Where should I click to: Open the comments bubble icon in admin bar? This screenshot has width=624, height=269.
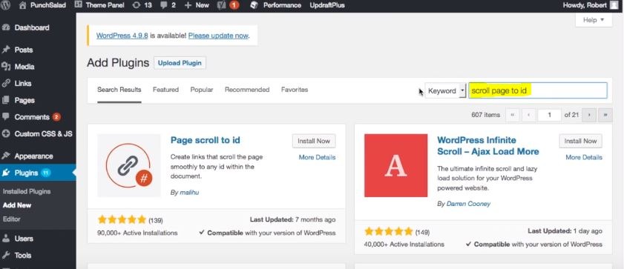pyautogui.click(x=163, y=5)
